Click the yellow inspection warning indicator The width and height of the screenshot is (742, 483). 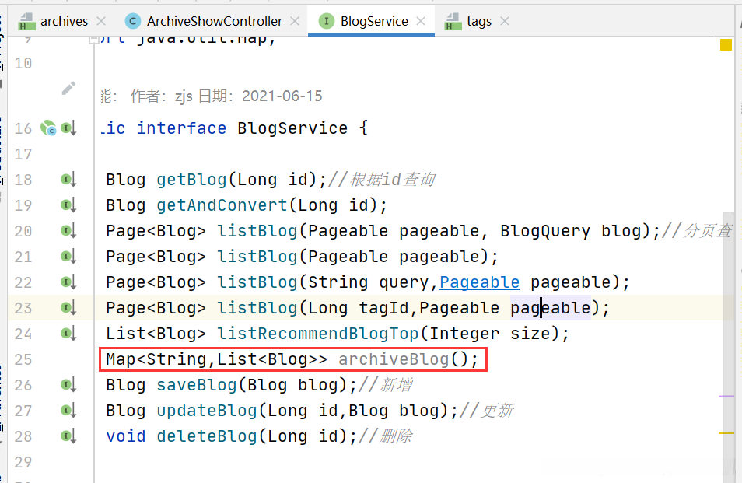726,45
